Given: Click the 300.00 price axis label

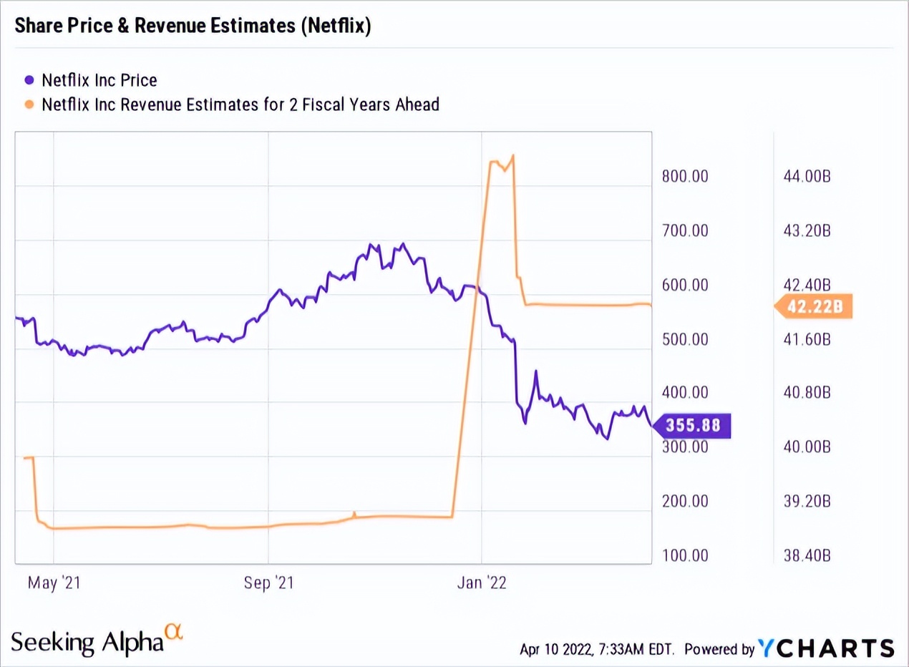Looking at the screenshot, I should (x=684, y=447).
